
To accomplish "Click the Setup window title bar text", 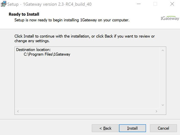I will pyautogui.click(x=49, y=4).
